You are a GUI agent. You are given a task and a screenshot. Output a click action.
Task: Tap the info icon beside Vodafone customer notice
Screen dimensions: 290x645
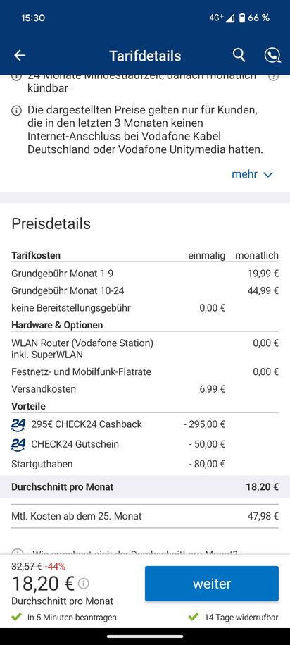[16, 111]
